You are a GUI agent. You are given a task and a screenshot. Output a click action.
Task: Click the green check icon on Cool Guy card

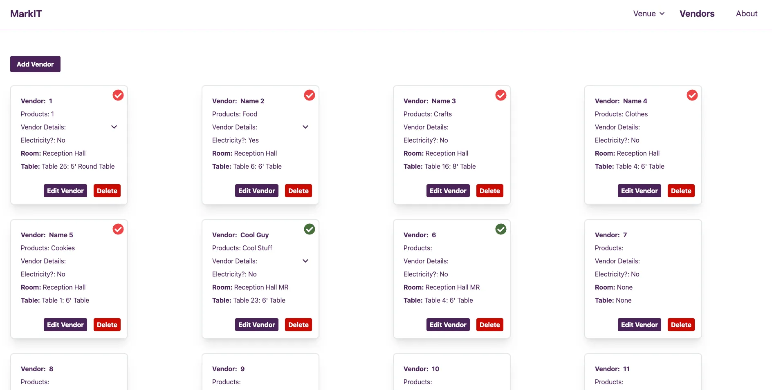coord(310,229)
